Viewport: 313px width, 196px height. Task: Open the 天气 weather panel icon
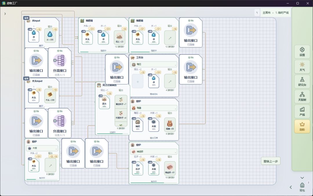302,67
